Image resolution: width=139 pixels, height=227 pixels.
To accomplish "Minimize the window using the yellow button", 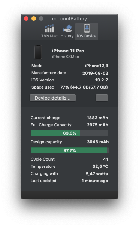I will pos(34,18).
